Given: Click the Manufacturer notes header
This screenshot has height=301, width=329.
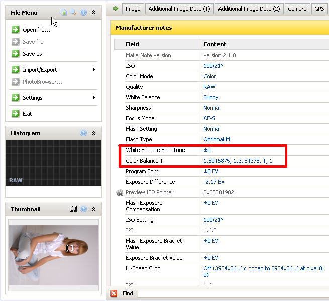Looking at the screenshot, I should coord(220,28).
